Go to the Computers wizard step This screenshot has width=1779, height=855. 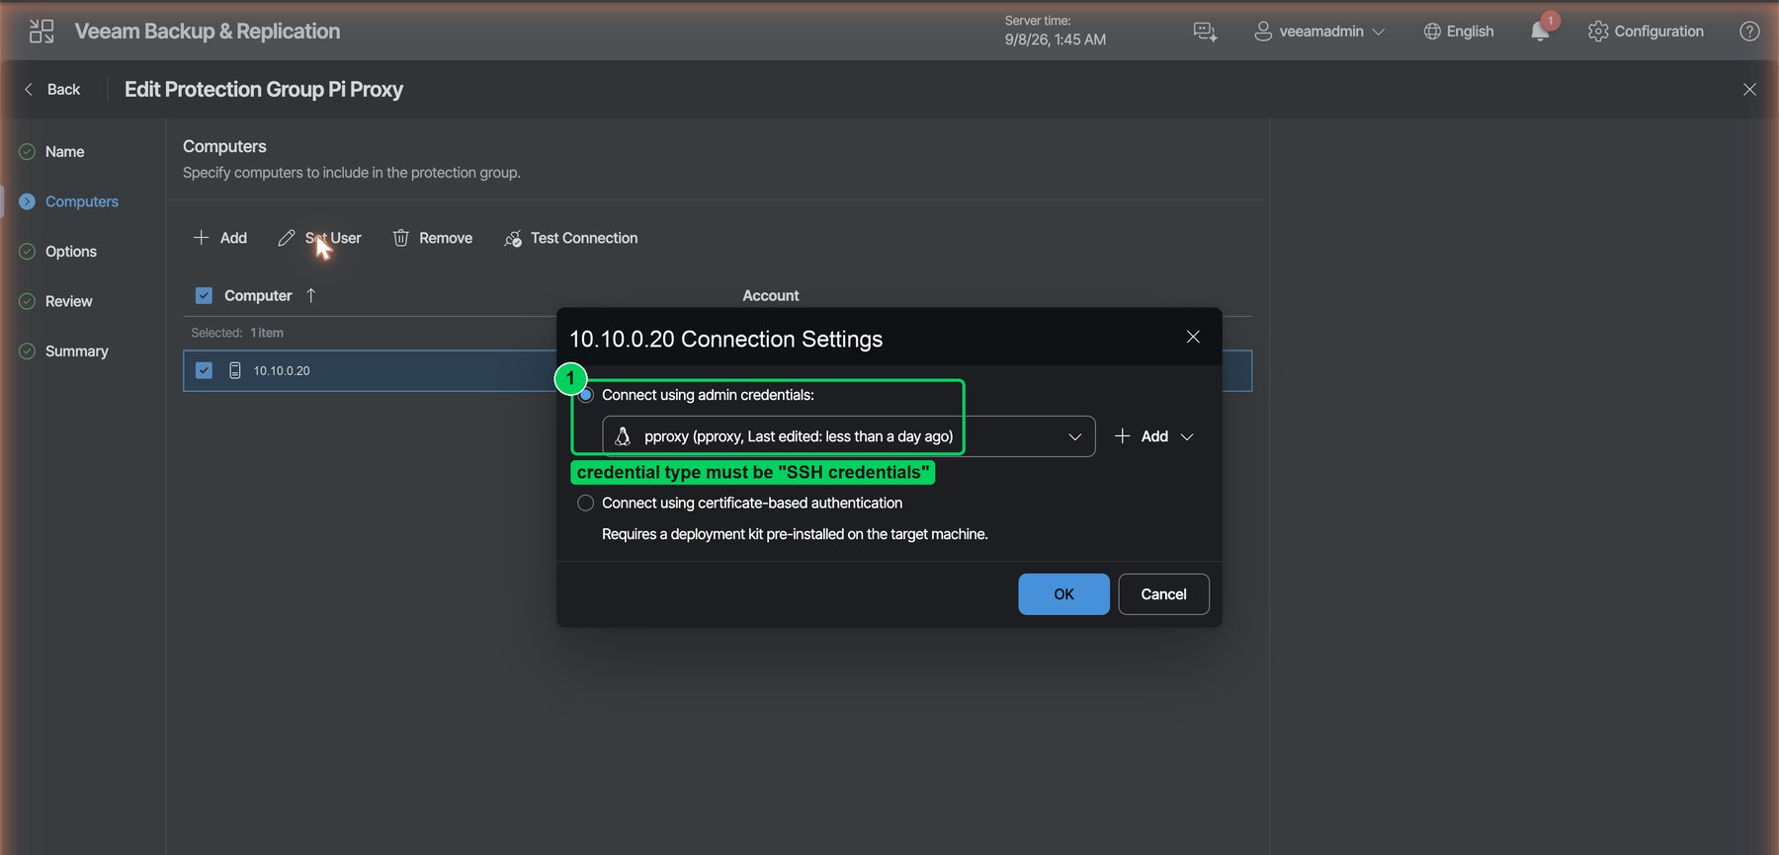(x=82, y=201)
